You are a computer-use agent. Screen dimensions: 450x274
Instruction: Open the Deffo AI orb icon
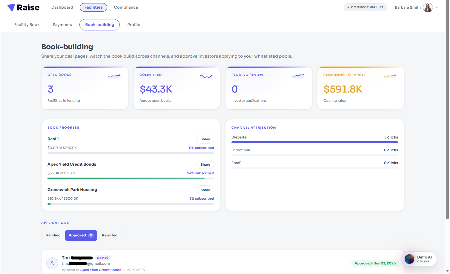click(x=409, y=259)
